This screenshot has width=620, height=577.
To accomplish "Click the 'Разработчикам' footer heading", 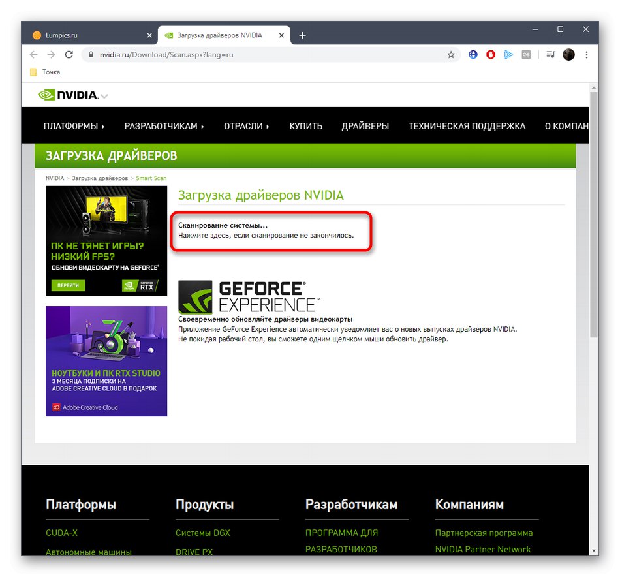I will pos(351,505).
